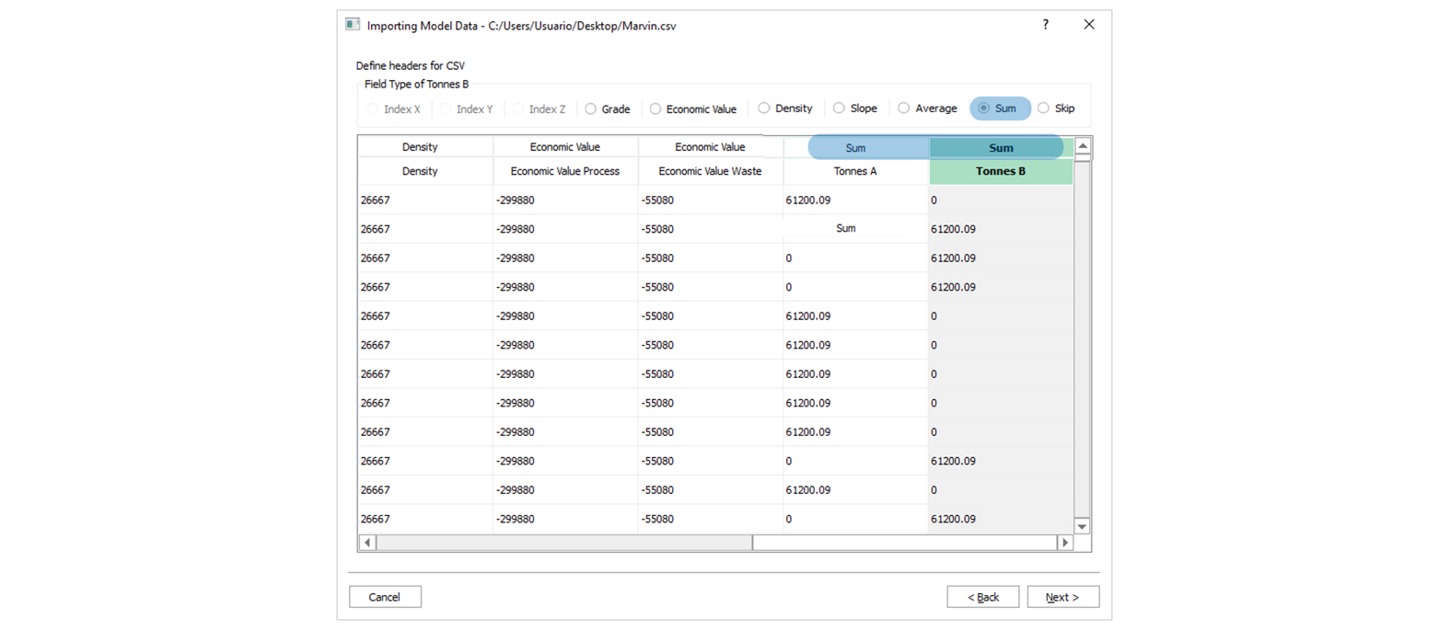Cancel the import dialog
This screenshot has width=1450, height=630.
click(x=385, y=597)
